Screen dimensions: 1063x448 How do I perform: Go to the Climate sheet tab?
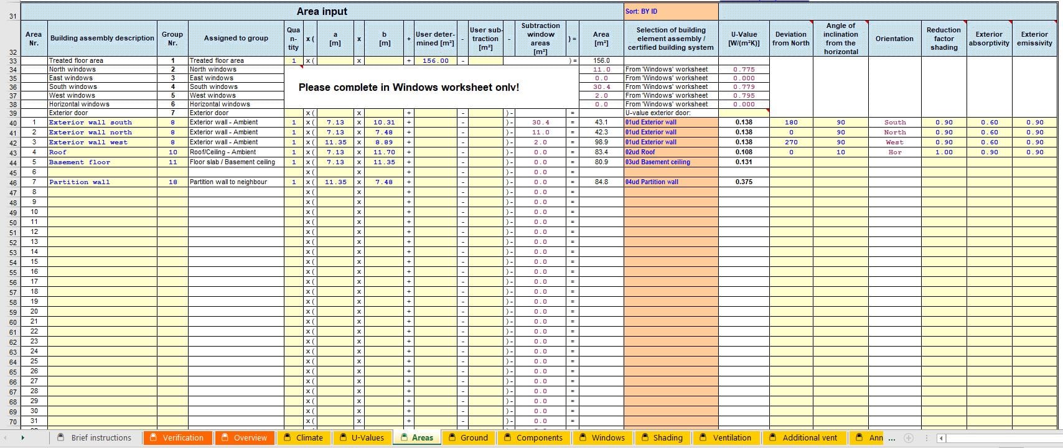(x=303, y=438)
